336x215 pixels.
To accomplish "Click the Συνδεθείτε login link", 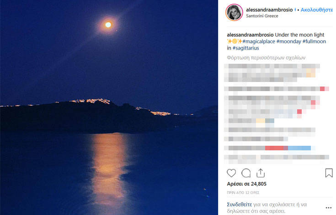I will pos(240,205).
